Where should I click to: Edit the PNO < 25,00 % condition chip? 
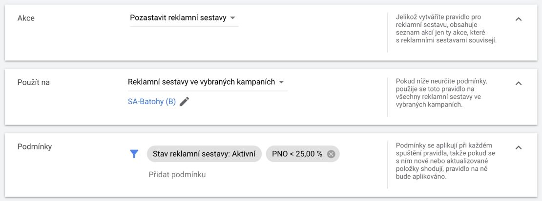point(297,154)
